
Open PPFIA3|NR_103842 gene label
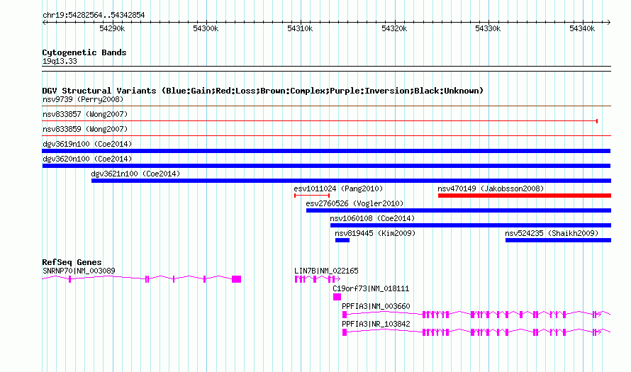point(376,324)
